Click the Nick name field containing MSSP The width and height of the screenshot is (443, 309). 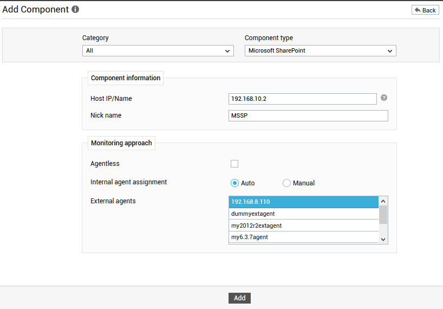(x=308, y=115)
